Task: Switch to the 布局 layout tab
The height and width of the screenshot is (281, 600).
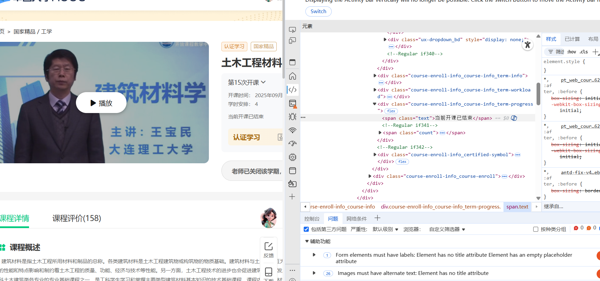Action: [x=593, y=39]
